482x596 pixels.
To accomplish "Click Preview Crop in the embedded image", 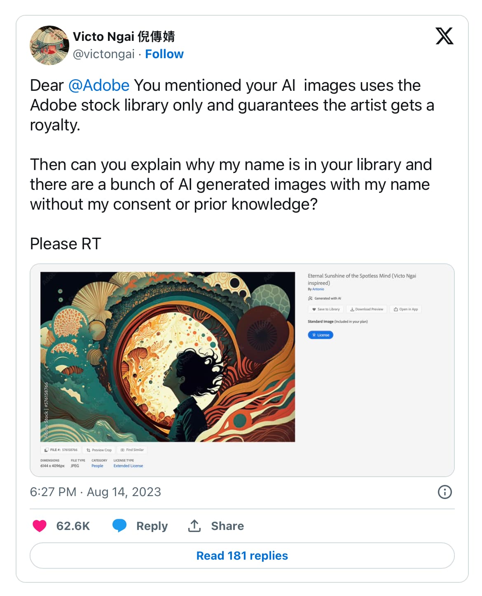I will tap(99, 450).
